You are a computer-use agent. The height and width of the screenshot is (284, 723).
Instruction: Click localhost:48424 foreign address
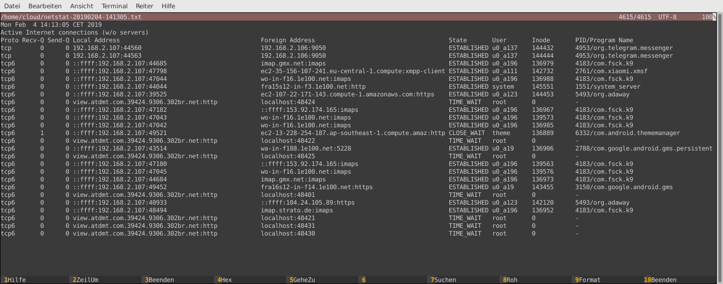(x=288, y=102)
